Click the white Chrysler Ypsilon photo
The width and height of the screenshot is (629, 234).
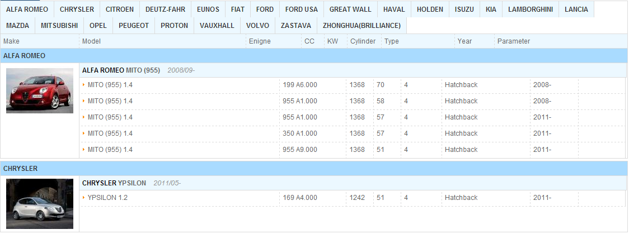pos(40,204)
